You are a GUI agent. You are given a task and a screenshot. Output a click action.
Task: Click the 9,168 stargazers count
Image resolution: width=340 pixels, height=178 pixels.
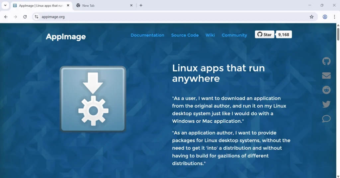(x=284, y=34)
